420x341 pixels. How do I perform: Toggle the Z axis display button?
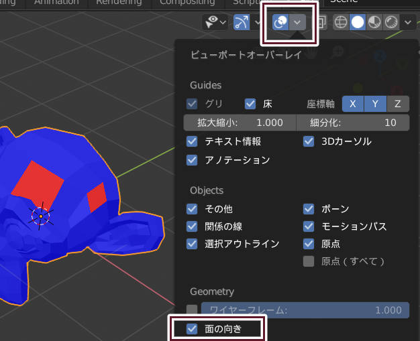[398, 104]
